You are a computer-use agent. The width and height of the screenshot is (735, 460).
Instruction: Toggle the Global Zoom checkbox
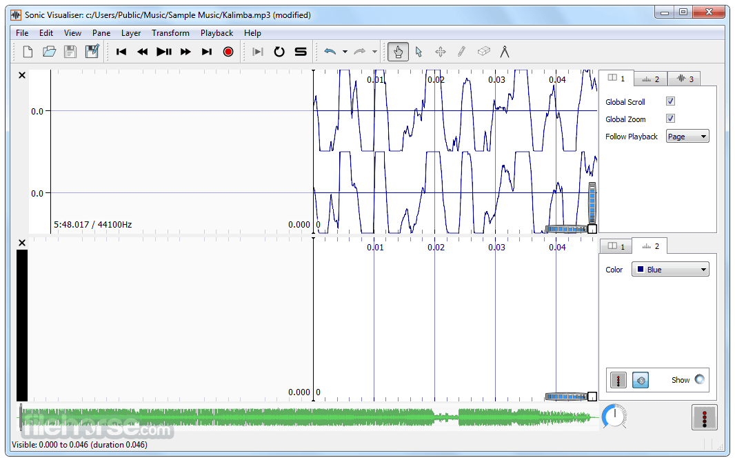coord(670,119)
